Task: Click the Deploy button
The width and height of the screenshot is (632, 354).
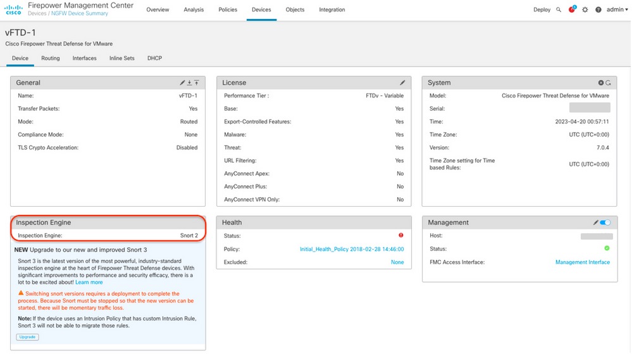Action: point(542,10)
